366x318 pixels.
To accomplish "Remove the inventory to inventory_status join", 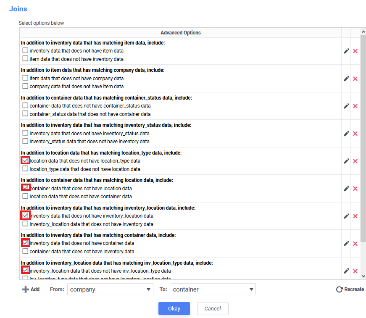I will point(355,134).
